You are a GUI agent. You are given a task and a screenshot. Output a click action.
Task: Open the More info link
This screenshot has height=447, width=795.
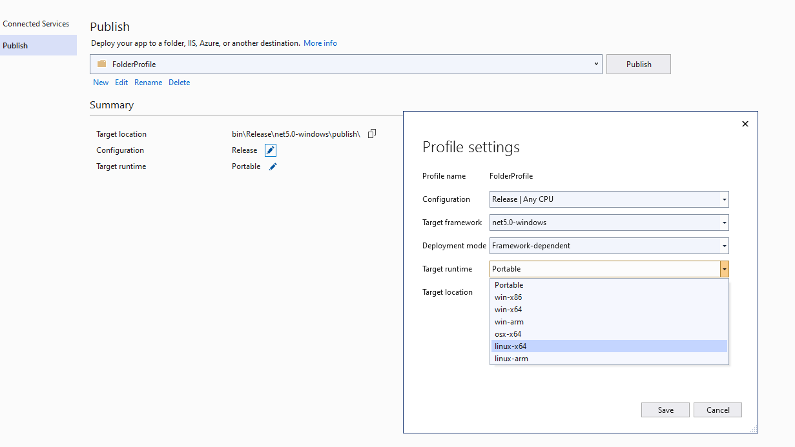click(x=320, y=43)
